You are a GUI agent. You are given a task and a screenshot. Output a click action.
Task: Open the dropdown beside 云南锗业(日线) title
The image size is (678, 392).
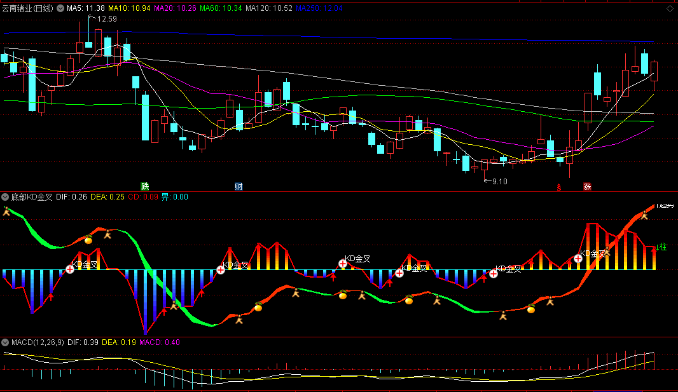[60, 8]
